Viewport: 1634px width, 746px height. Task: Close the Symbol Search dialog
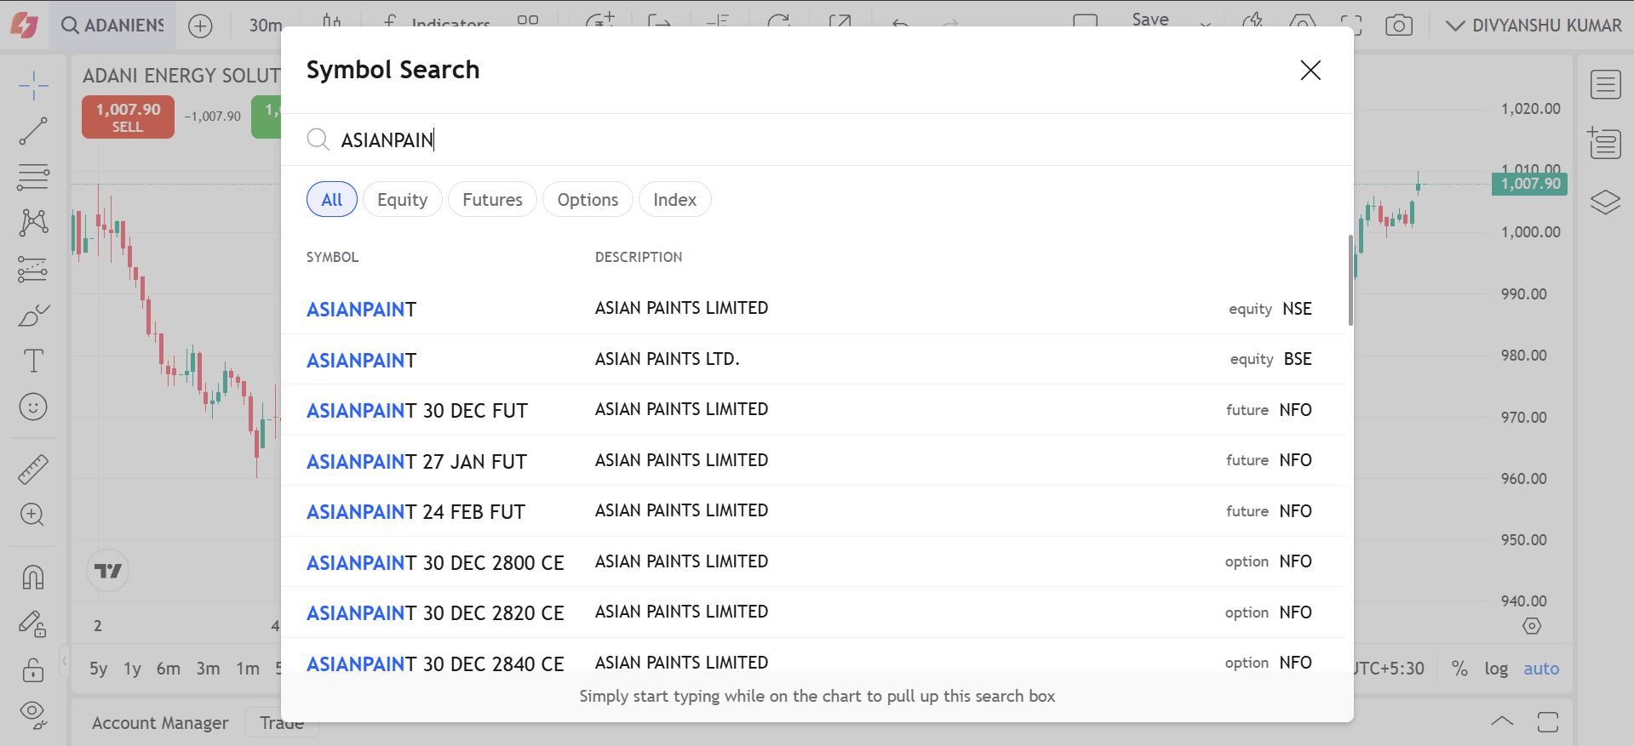pyautogui.click(x=1310, y=70)
